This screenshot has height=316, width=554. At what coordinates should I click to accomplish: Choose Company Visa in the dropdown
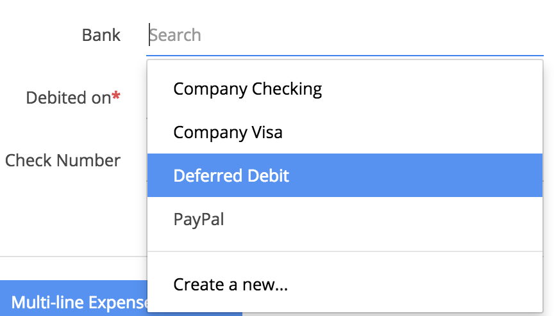pos(345,132)
